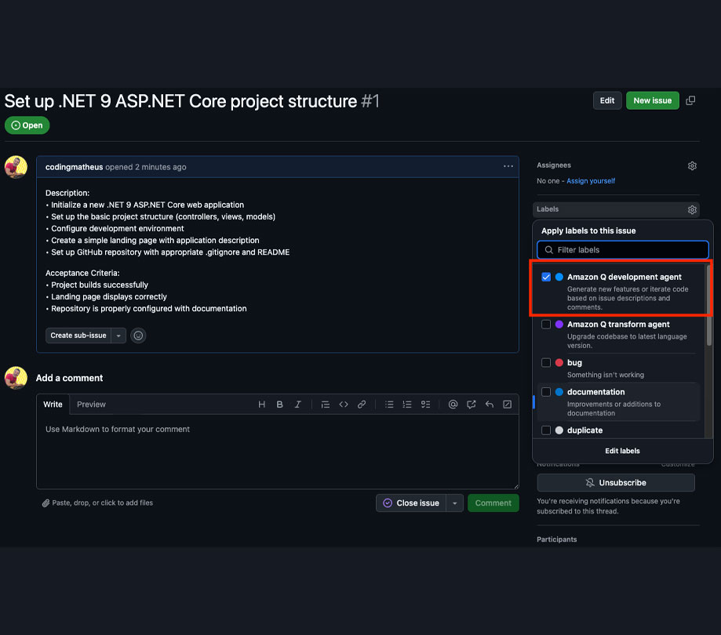Click the Create sub-issue button
Viewport: 721px width, 635px height.
click(78, 336)
